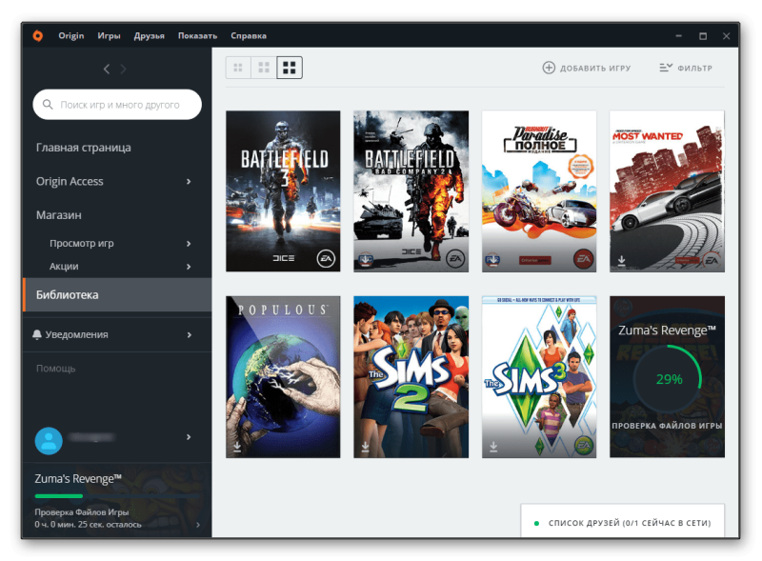Open the Origin menu
This screenshot has width=762, height=561.
70,35
